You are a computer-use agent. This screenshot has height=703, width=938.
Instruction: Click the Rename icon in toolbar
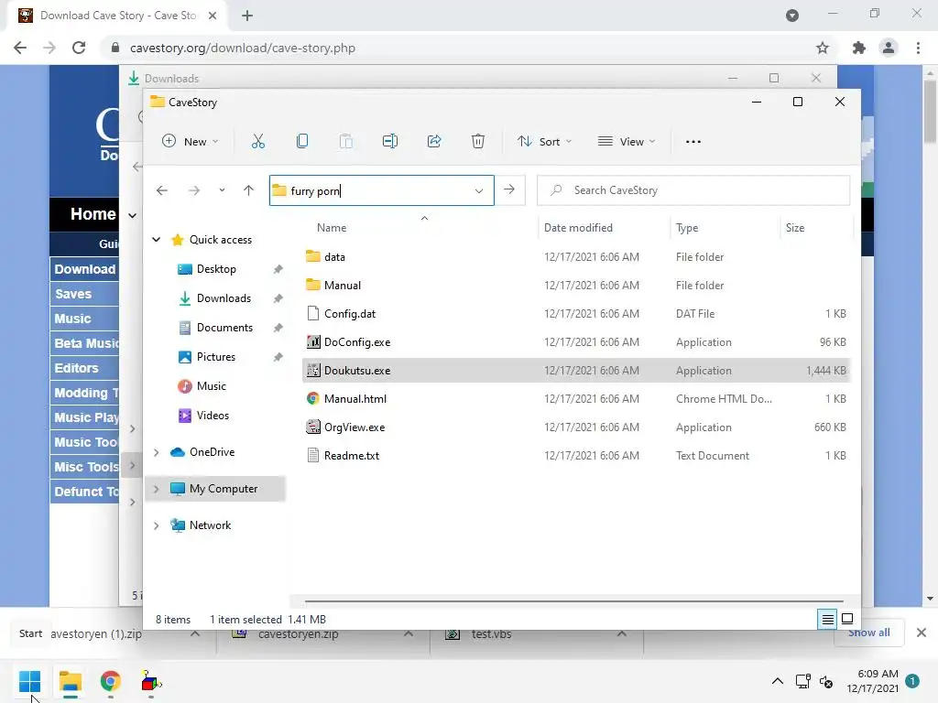[390, 142]
